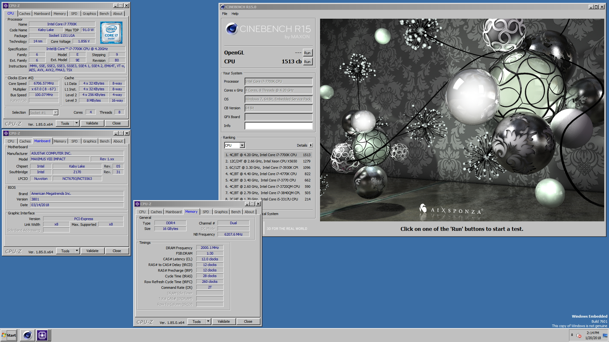Click the system tray icon right of the clock
Viewport: 609px width, 342px height.
(x=605, y=335)
